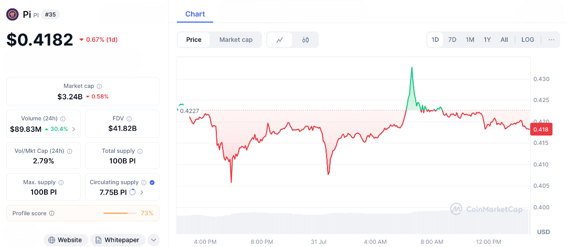The image size is (567, 247).
Task: Toggle chart to Market cap view
Action: [236, 40]
